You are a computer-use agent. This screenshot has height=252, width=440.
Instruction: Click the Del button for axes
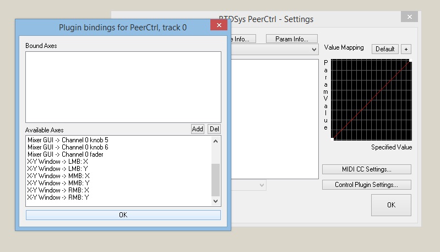pos(214,129)
